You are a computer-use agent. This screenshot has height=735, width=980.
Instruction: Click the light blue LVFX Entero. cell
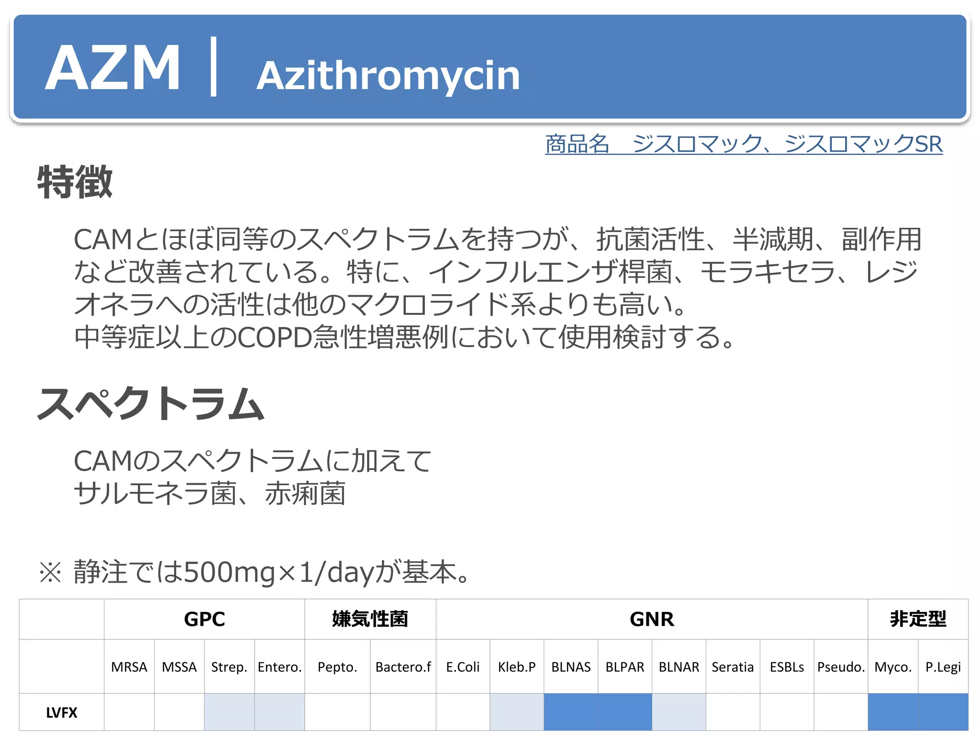(x=279, y=712)
